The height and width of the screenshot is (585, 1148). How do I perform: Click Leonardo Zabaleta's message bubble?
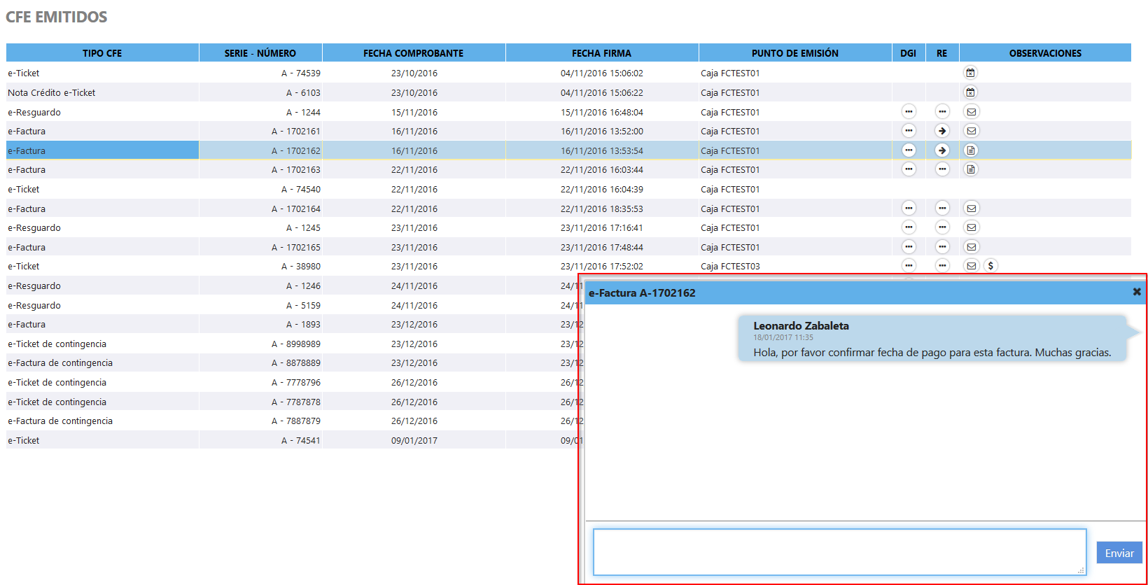point(932,339)
